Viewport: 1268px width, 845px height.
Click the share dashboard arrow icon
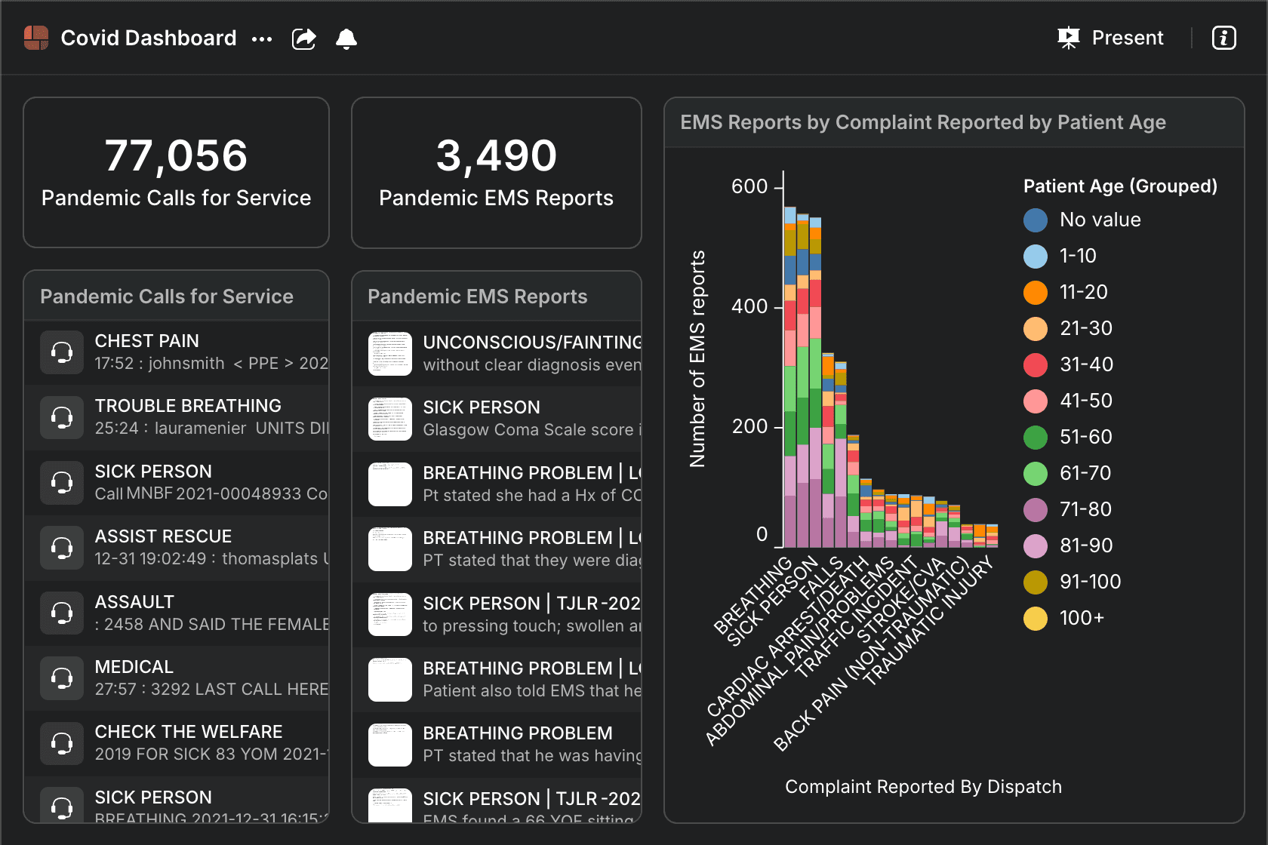303,38
